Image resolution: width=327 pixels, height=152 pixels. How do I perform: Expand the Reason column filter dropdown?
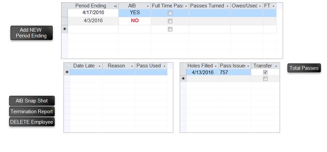pos(132,66)
